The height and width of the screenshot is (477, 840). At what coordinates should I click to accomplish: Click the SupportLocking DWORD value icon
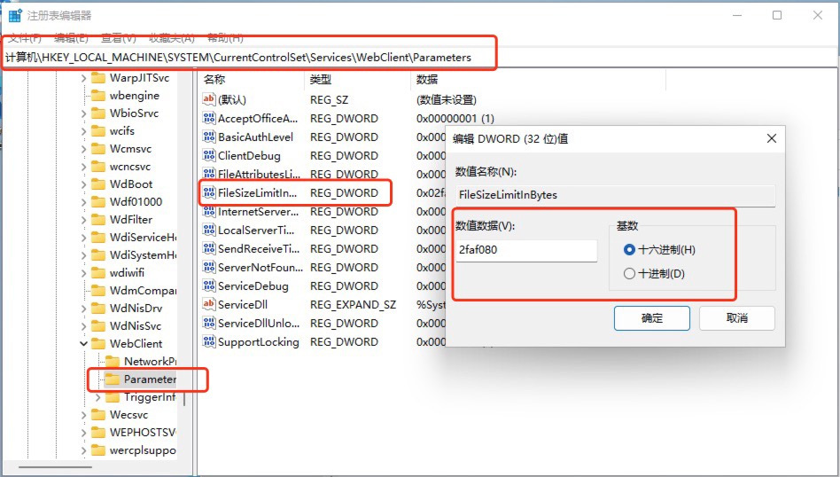click(x=209, y=342)
